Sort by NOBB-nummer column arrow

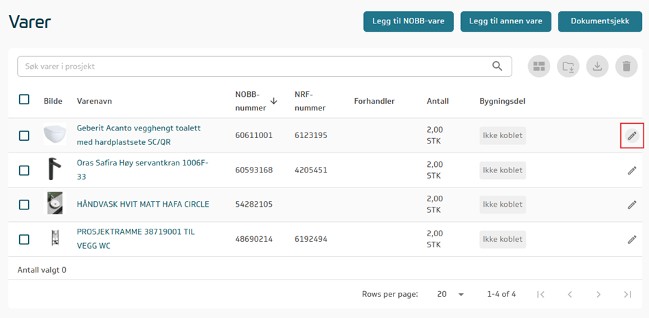pos(274,101)
